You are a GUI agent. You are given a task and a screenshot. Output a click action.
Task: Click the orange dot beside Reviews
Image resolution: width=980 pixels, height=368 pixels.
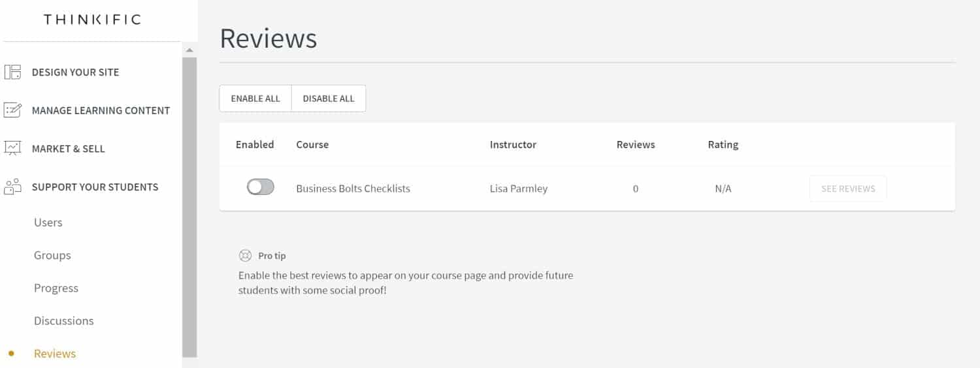point(11,354)
